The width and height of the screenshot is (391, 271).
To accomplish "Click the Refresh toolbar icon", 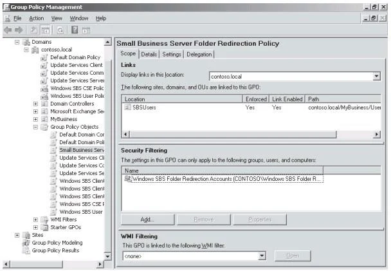I will pos(60,30).
